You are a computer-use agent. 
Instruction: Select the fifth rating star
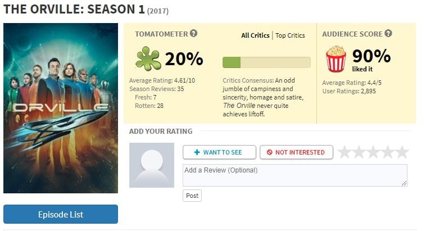(402, 152)
